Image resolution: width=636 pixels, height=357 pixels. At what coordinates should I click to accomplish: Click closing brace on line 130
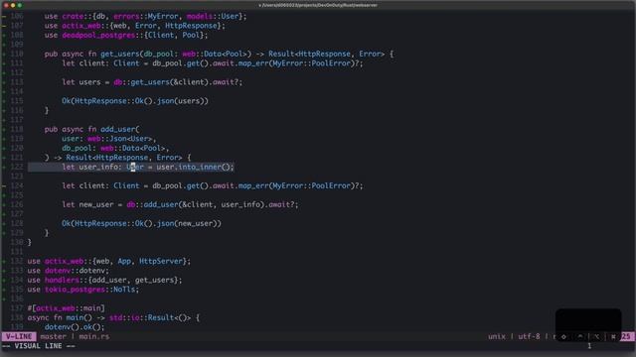[x=29, y=242]
